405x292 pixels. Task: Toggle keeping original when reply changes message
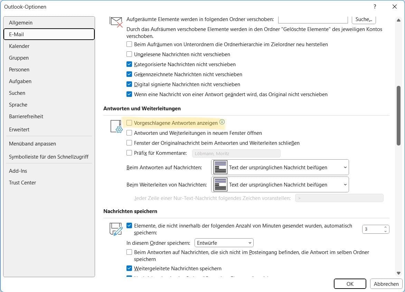tap(129, 94)
